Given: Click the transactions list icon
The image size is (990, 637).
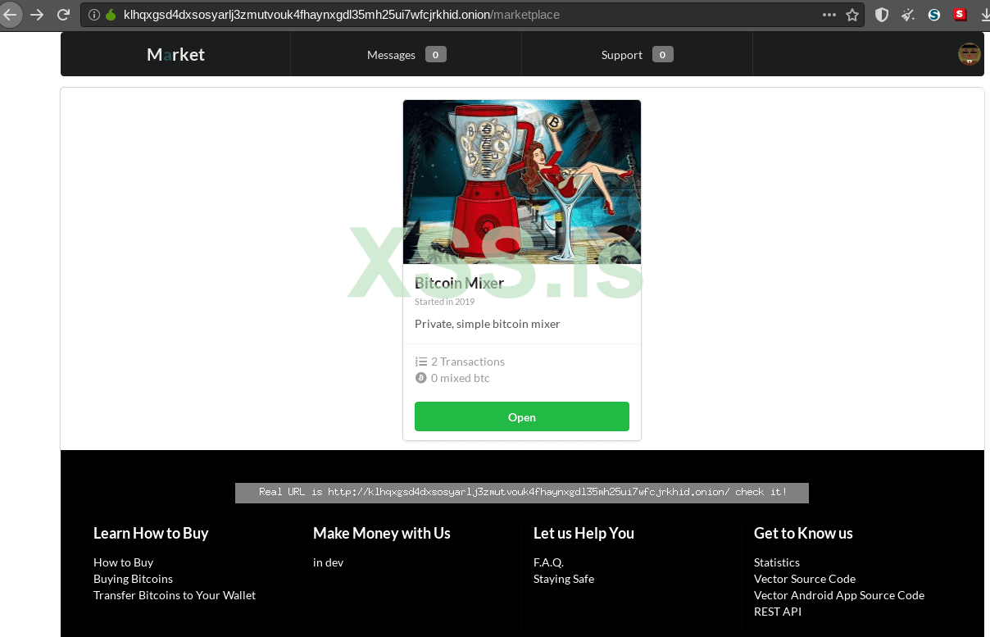Looking at the screenshot, I should (x=420, y=362).
